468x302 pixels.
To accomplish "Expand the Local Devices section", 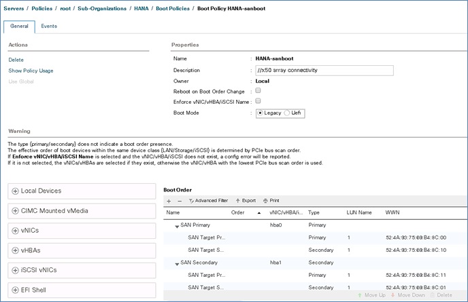I will 82,191.
